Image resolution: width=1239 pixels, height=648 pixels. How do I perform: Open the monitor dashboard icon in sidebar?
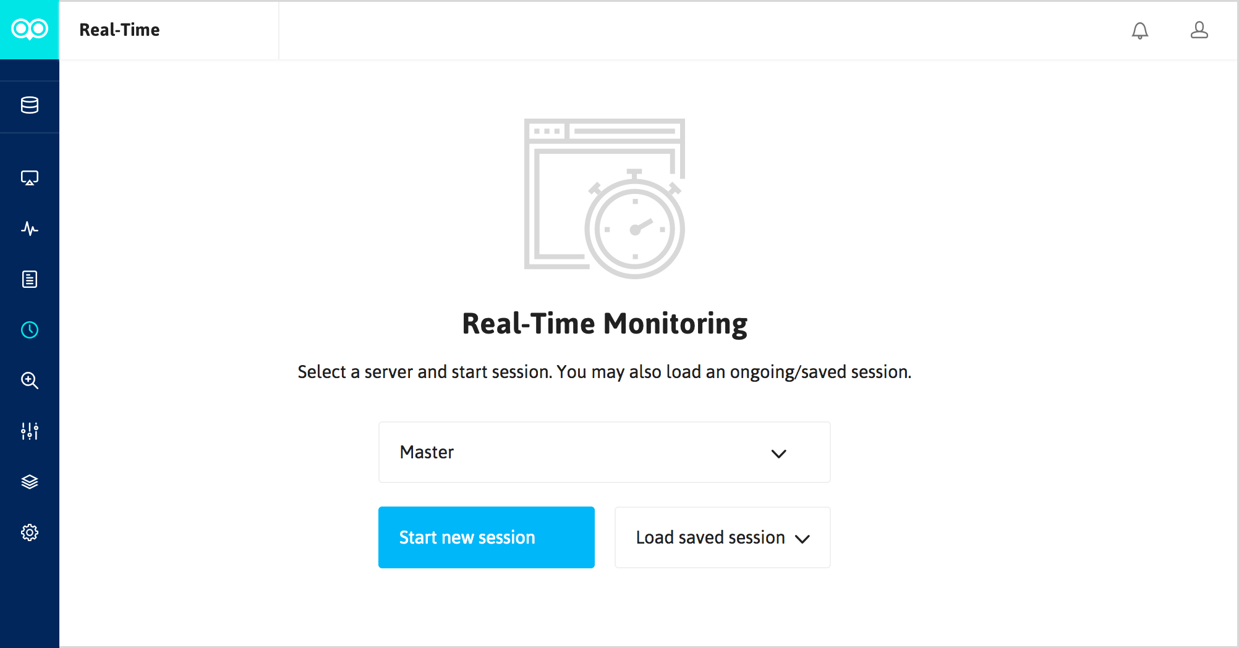click(30, 178)
